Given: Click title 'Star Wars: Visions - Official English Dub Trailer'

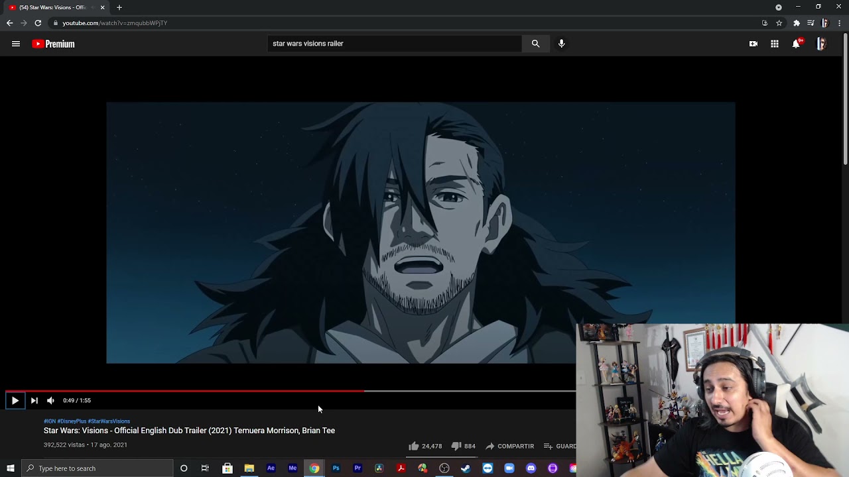Looking at the screenshot, I should (189, 431).
